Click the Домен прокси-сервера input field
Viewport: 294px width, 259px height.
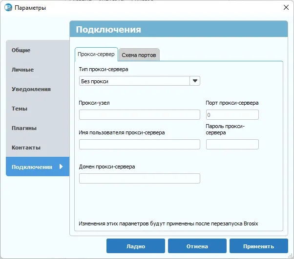(x=140, y=178)
